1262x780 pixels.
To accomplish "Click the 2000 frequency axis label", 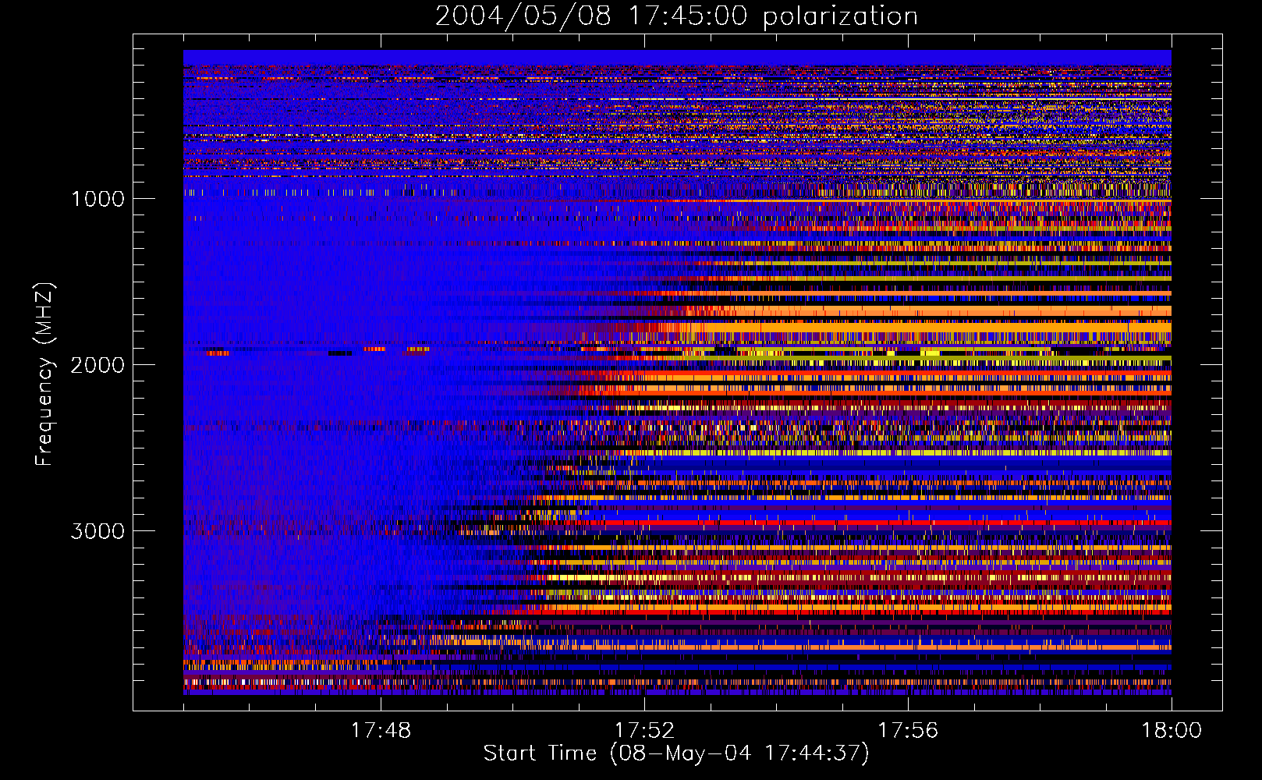I will [97, 365].
